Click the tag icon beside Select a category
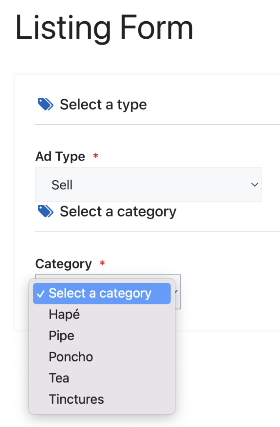280x427 pixels. [45, 211]
